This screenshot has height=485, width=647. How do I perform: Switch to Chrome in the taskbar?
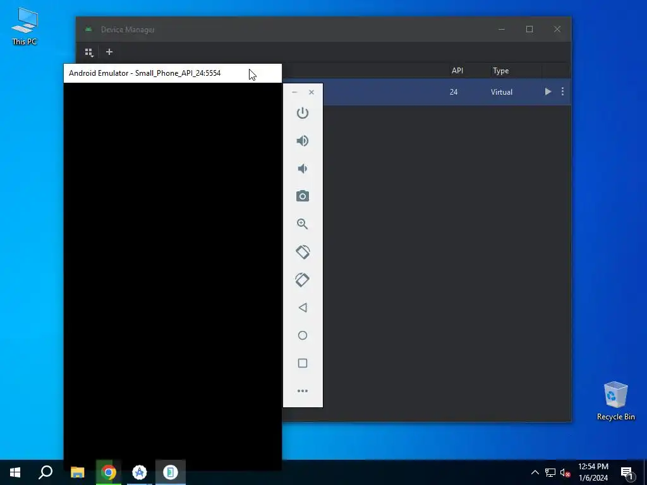(x=109, y=472)
